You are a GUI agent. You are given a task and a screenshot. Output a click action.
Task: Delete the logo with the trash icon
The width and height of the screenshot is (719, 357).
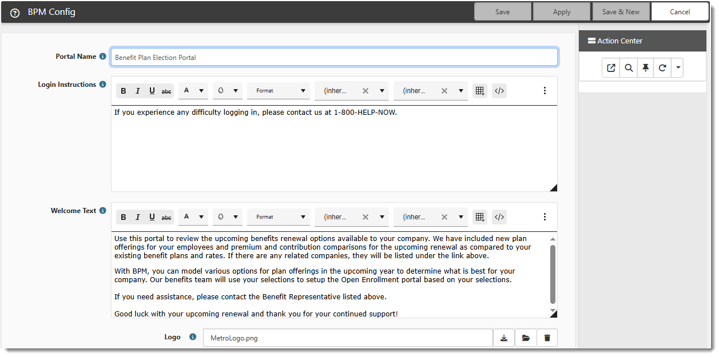[547, 338]
